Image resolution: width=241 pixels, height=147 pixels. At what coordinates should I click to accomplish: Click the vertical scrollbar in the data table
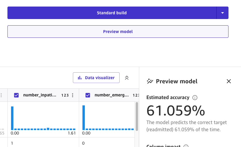click(x=137, y=116)
